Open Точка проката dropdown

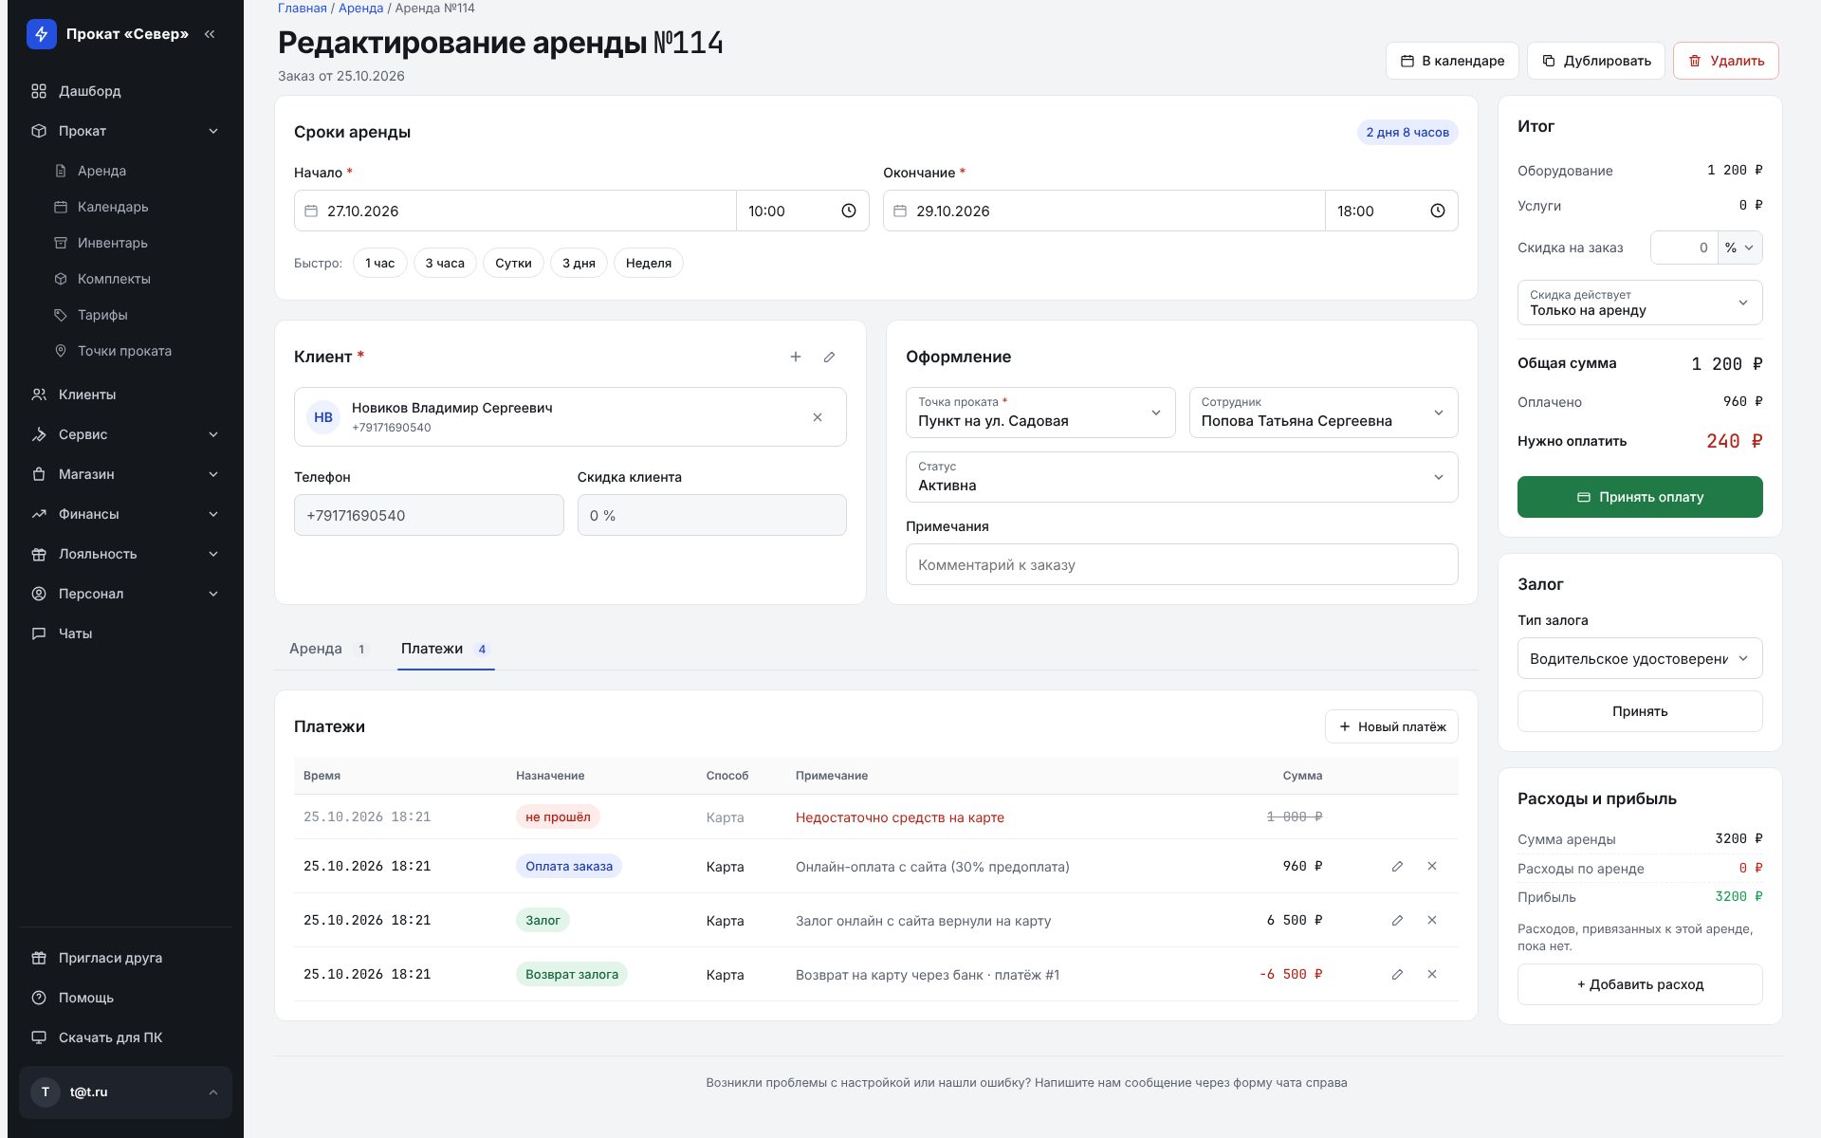tap(1040, 413)
